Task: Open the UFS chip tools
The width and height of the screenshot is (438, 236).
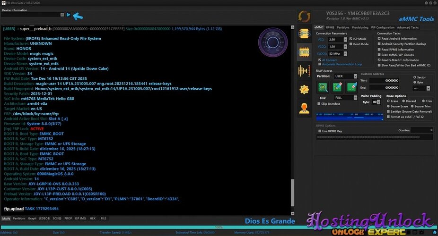Action: coord(304,34)
